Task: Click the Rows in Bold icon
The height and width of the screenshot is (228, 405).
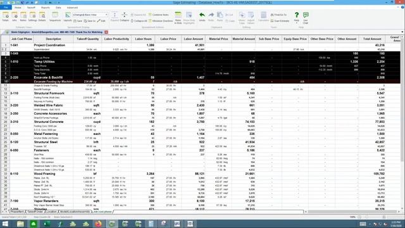Action: click(x=178, y=18)
